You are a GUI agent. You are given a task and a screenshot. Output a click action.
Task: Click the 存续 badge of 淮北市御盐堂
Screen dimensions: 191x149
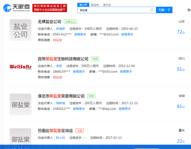tap(91, 96)
